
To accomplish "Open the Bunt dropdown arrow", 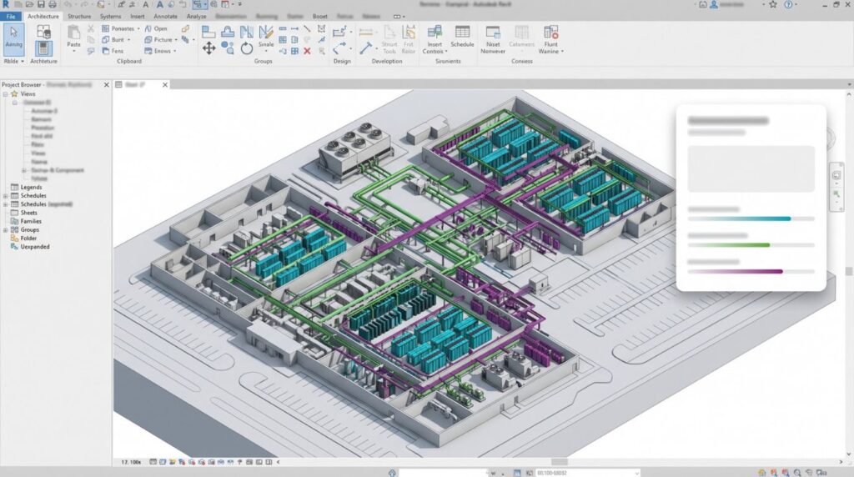I will click(129, 40).
